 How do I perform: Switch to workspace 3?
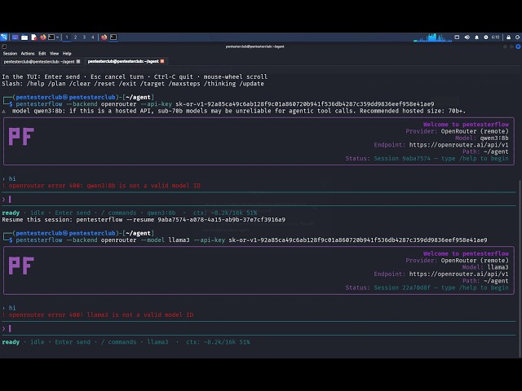(84, 37)
